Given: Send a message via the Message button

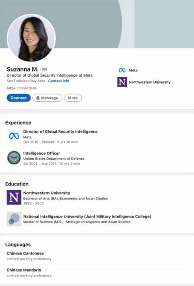Looking at the screenshot, I should (47, 98).
